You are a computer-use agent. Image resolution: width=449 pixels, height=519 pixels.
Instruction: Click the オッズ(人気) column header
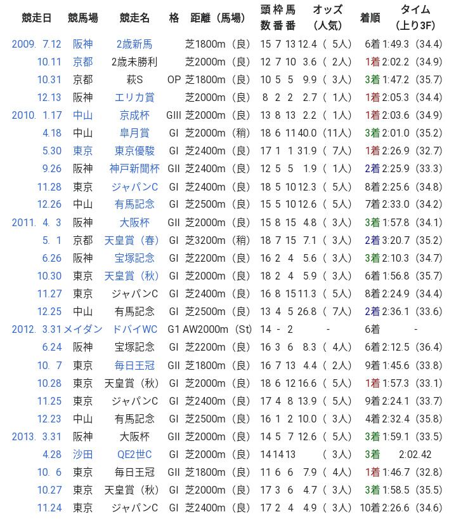click(327, 18)
